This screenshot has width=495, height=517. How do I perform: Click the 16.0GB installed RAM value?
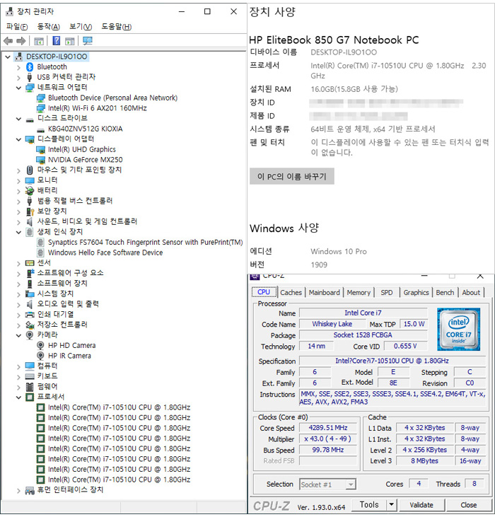coord(354,89)
